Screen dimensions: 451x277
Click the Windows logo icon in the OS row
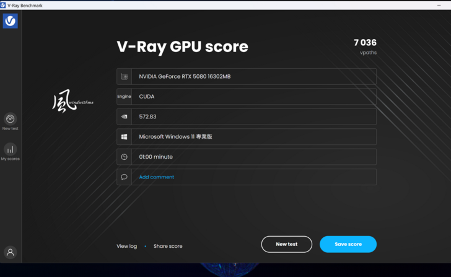tap(124, 137)
